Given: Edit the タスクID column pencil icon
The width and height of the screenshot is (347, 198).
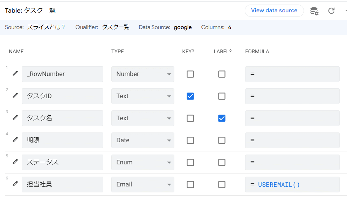Looking at the screenshot, I should tap(15, 96).
